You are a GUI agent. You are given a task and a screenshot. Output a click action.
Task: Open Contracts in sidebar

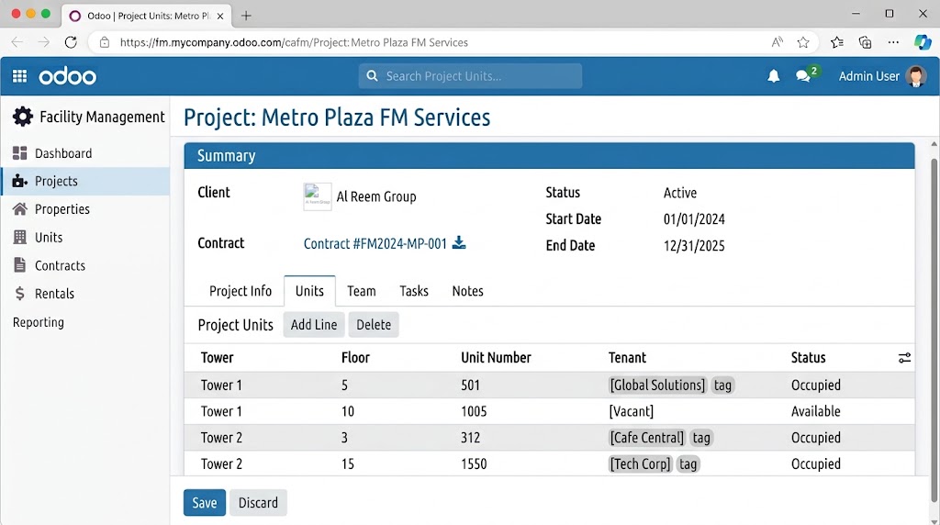point(85,265)
